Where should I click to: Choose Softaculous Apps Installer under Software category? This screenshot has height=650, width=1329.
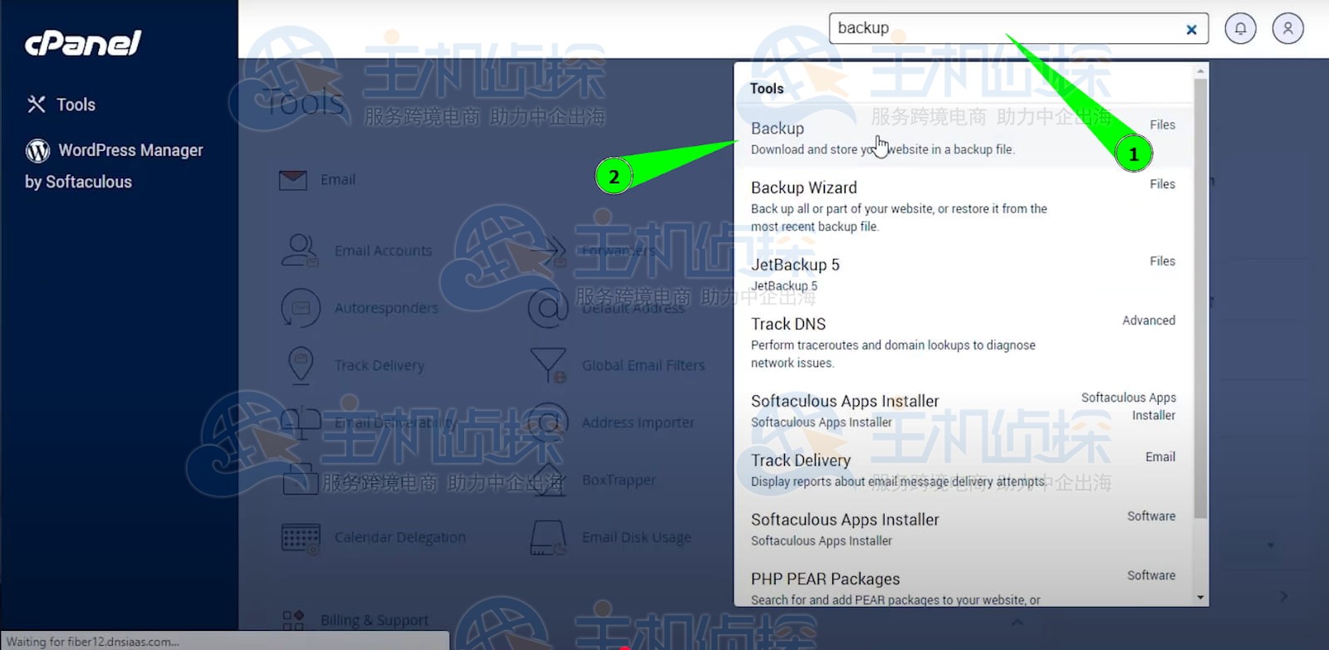point(964,529)
